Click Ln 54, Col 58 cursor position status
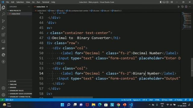 [126, 100]
